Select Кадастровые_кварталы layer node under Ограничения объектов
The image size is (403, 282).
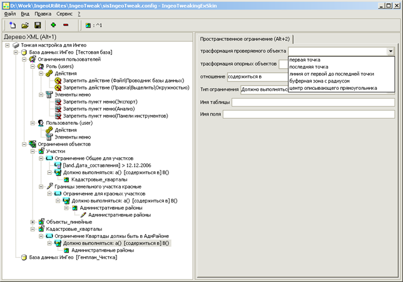pos(74,229)
